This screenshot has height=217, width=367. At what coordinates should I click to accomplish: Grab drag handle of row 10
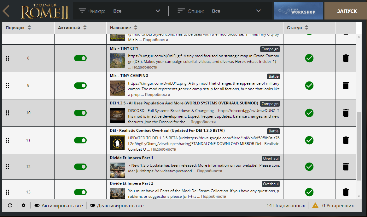click(x=8, y=113)
